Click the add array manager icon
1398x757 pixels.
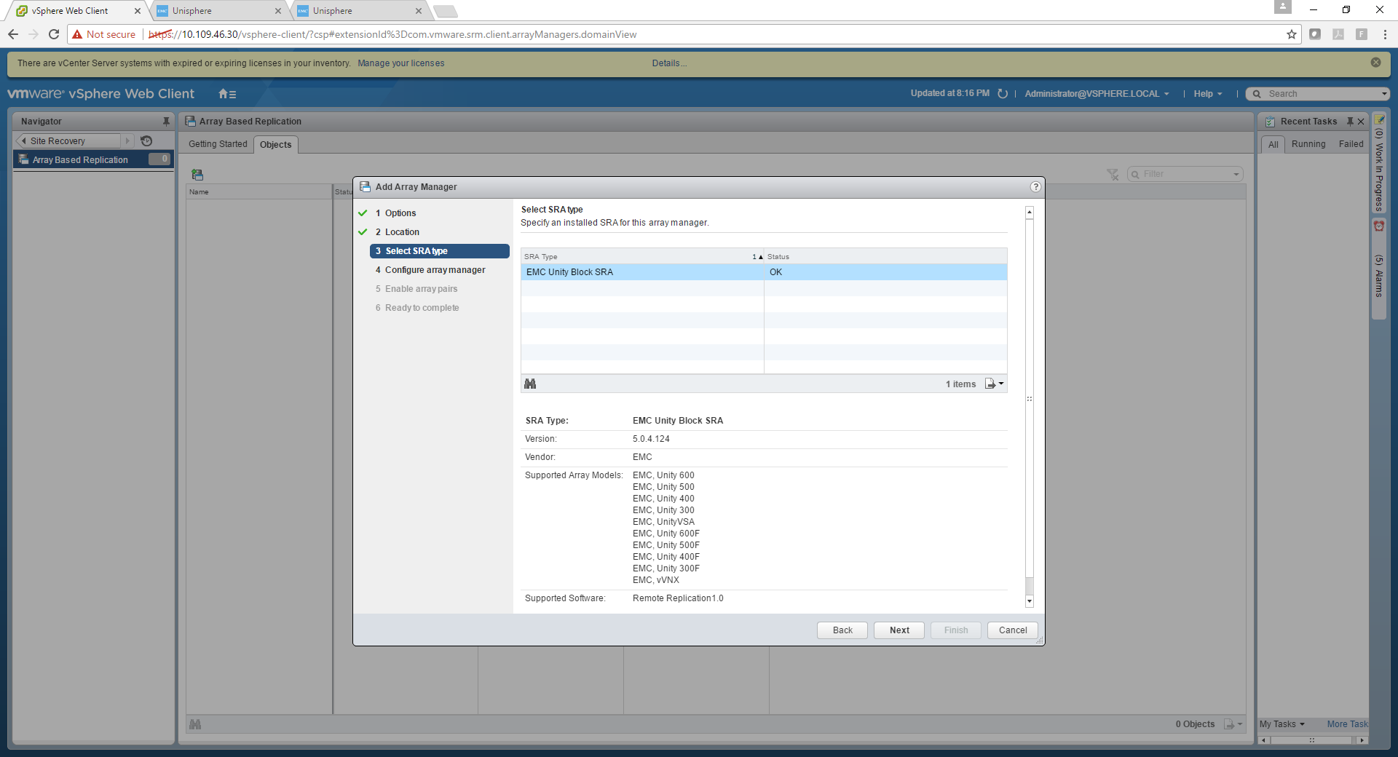pyautogui.click(x=197, y=175)
